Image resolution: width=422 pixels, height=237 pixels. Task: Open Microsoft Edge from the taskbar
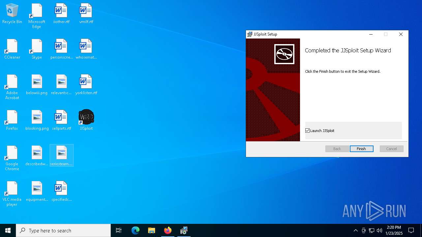tap(136, 230)
